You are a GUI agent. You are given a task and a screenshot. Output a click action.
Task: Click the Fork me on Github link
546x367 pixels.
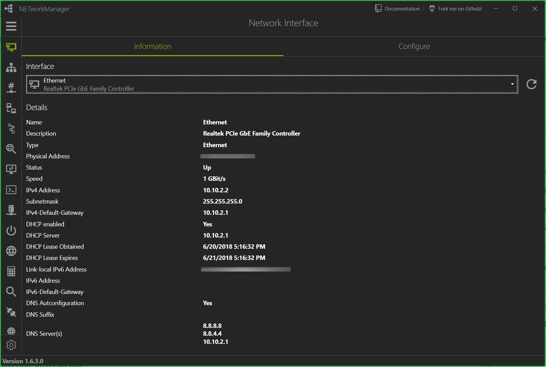[456, 9]
